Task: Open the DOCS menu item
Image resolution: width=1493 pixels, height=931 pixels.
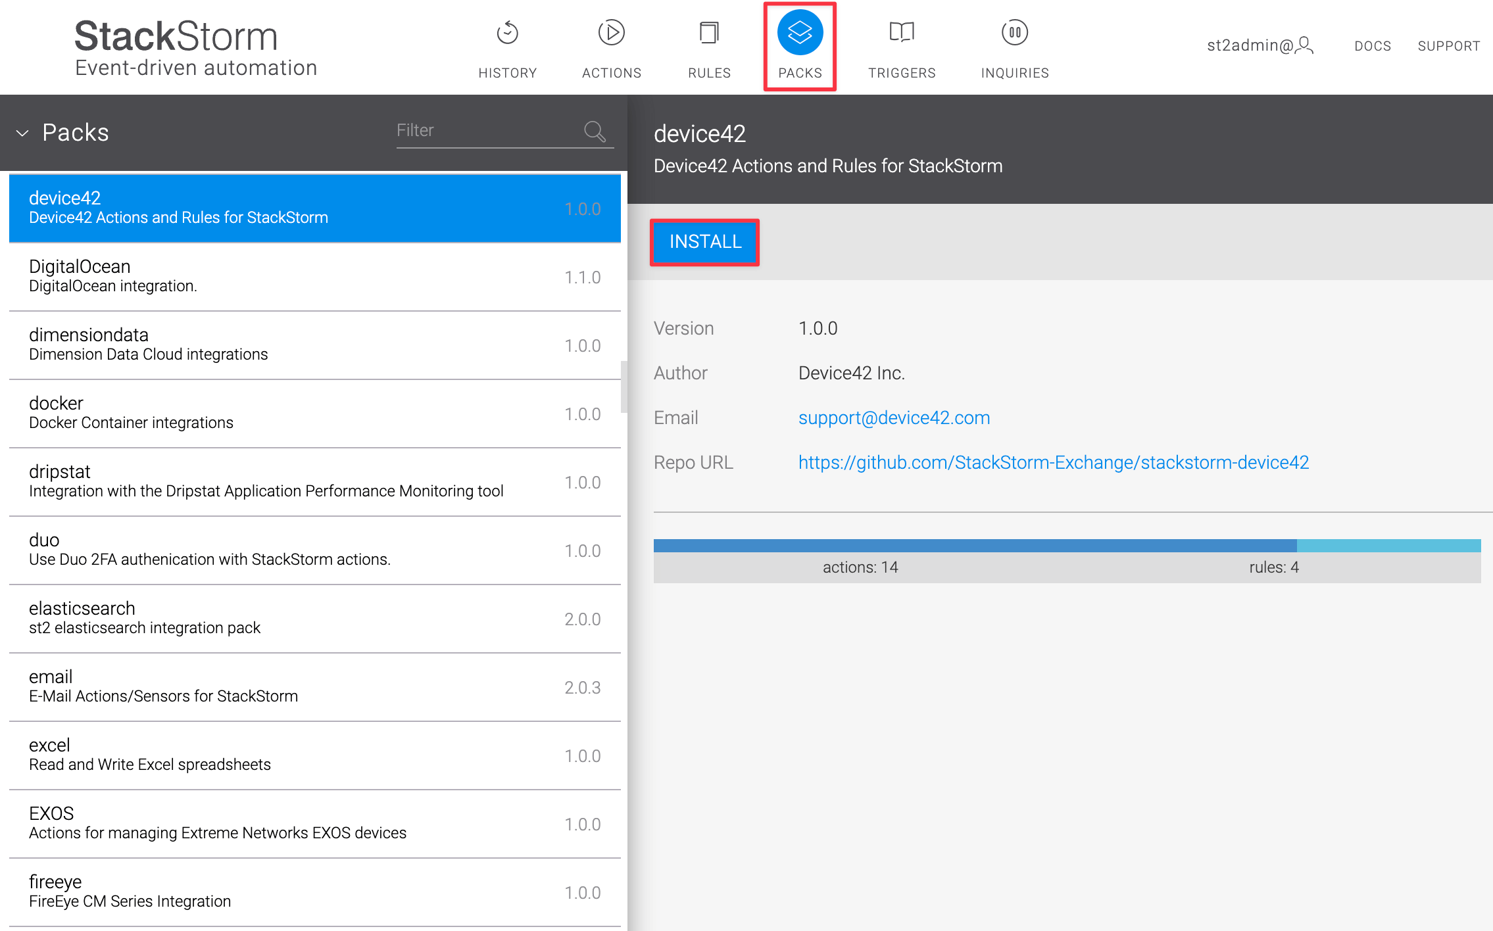Action: pyautogui.click(x=1373, y=45)
